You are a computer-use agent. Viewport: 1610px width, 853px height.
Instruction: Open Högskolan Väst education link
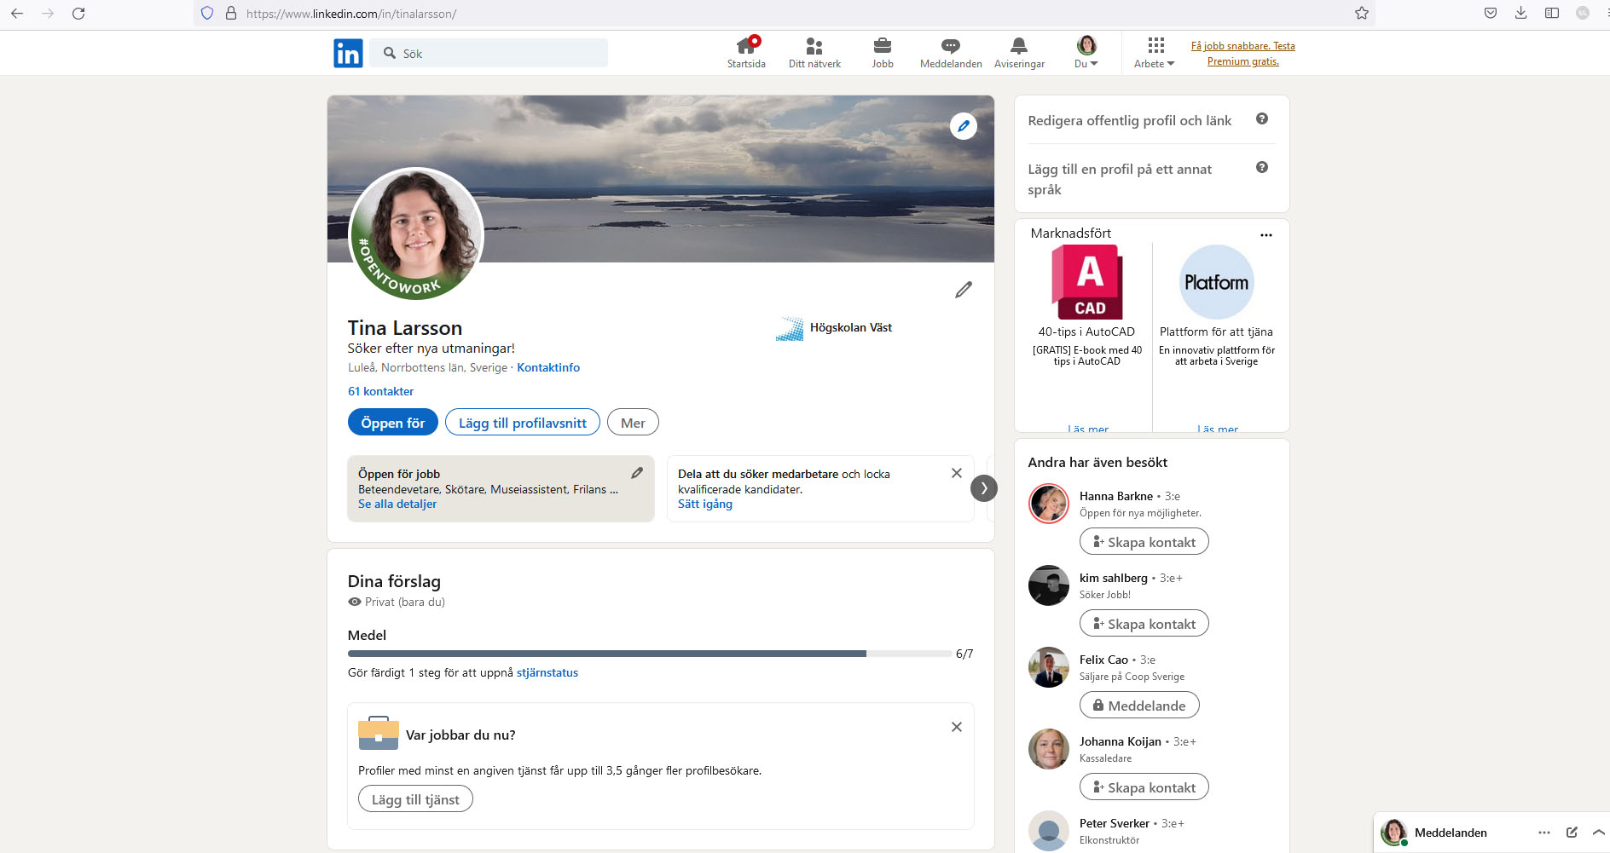pyautogui.click(x=834, y=328)
